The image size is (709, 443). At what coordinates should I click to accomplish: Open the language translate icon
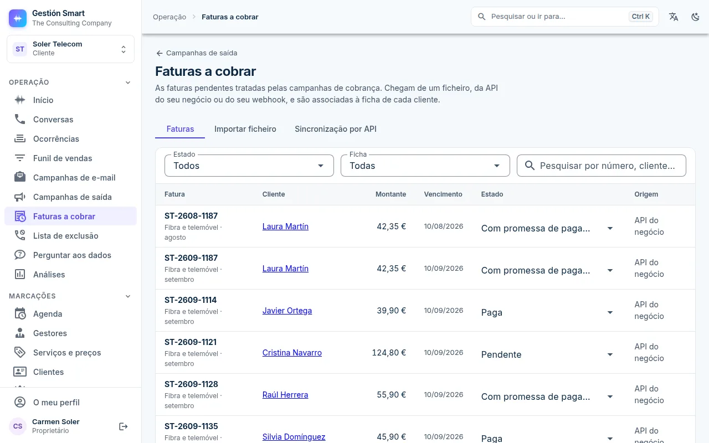coord(674,17)
